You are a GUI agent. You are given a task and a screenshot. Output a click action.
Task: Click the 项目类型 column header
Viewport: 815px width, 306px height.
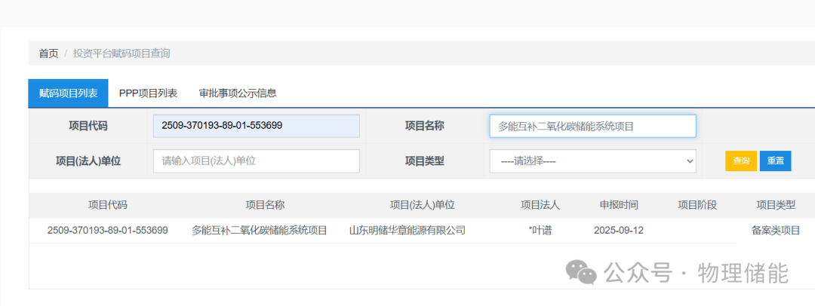pos(776,205)
